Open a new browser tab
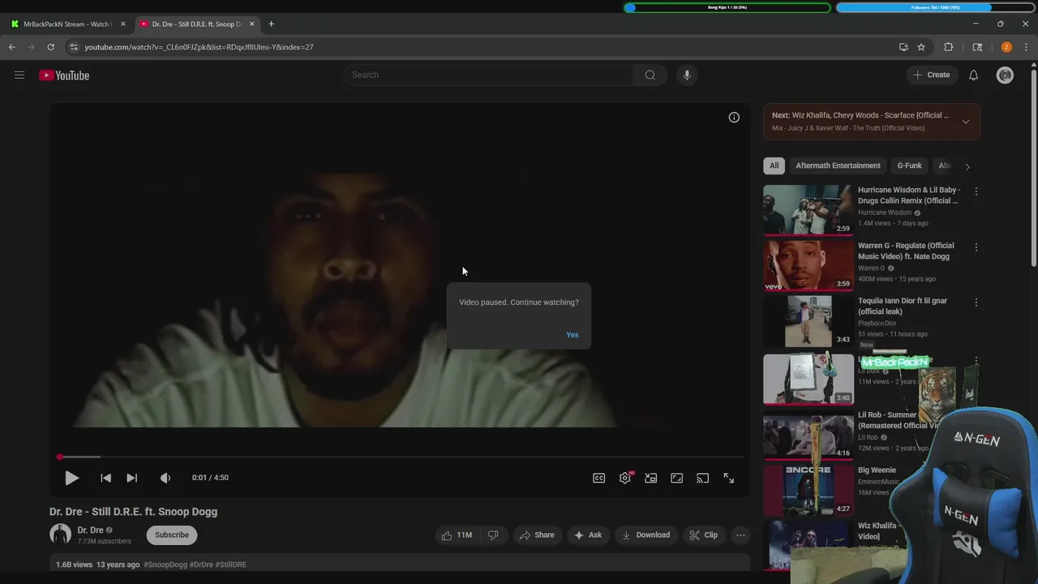 (x=271, y=24)
